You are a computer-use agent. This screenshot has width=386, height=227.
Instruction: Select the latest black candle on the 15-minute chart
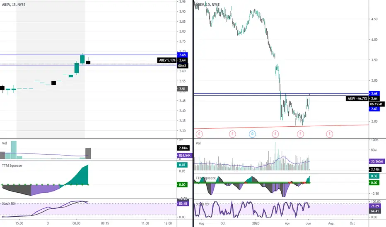[88, 62]
